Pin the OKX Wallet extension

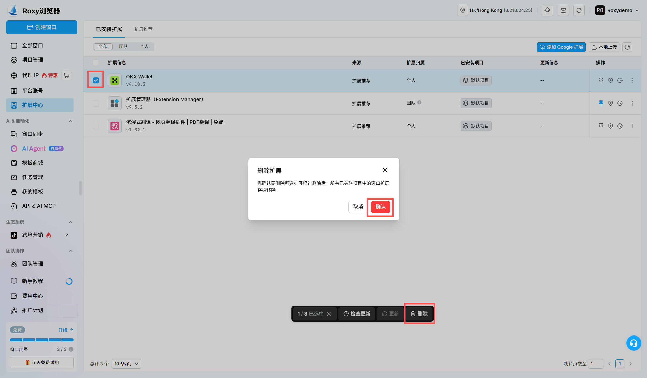coord(601,80)
